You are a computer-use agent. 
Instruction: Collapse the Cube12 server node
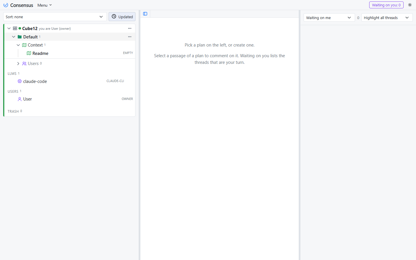[9, 28]
